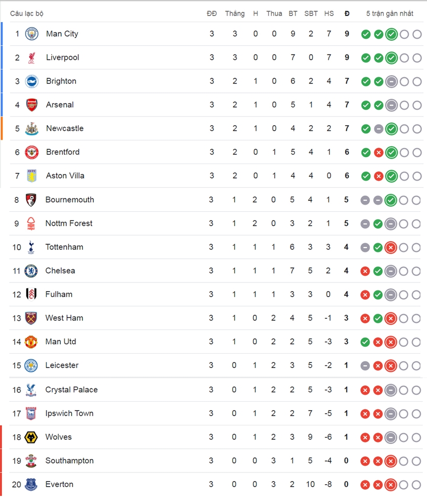This screenshot has height=499, width=427.
Task: Click the Man City club crest
Action: [x=32, y=34]
